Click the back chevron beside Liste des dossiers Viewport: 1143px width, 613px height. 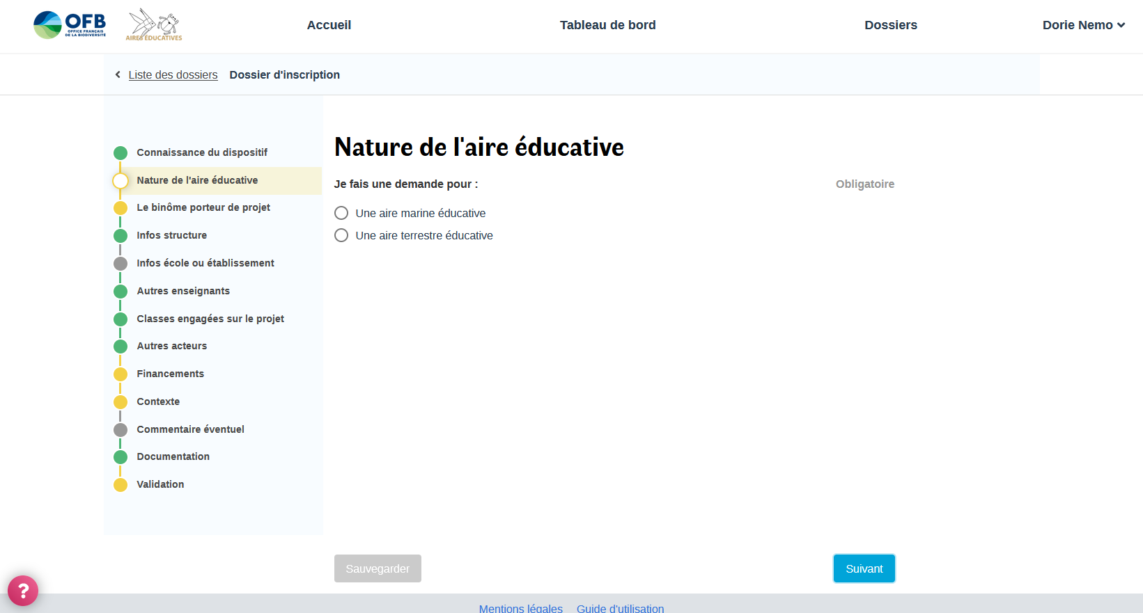coord(118,74)
